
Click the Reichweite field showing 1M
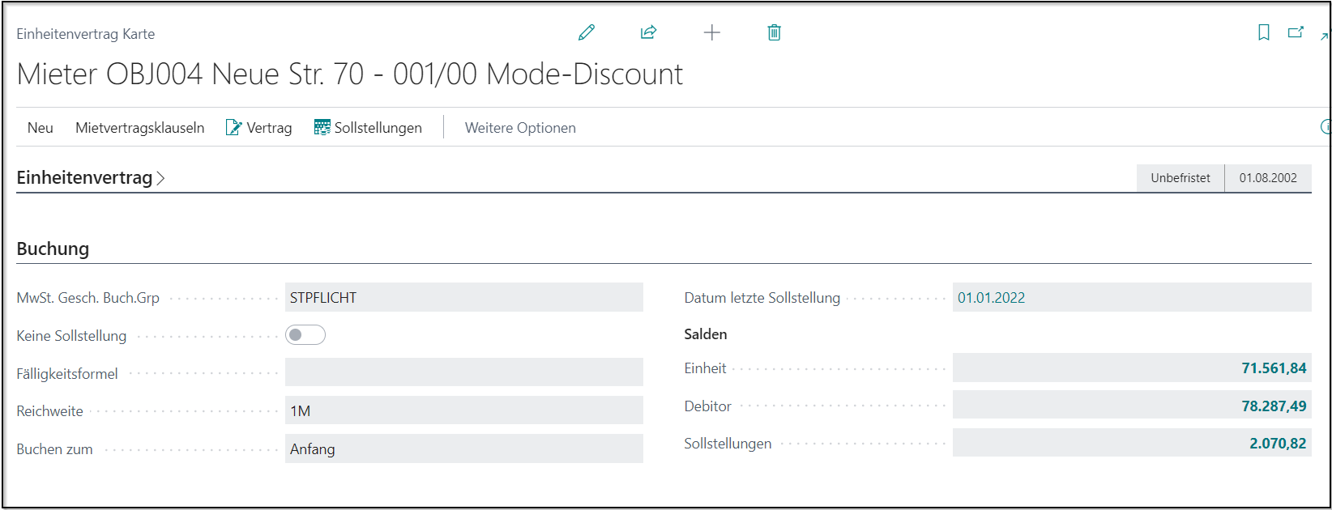[x=463, y=411]
